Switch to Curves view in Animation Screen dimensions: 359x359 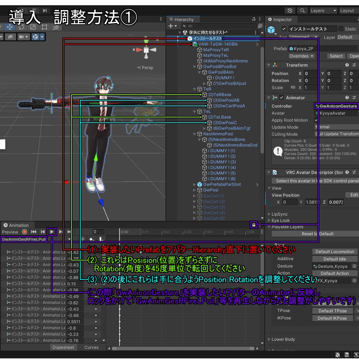click(92, 347)
